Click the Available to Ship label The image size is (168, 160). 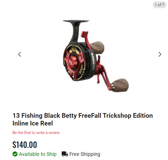pos(38,154)
